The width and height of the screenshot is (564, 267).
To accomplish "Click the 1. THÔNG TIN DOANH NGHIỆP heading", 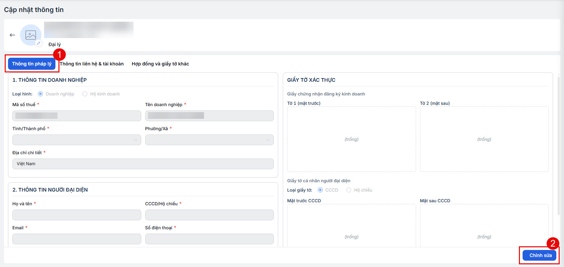I will point(49,80).
